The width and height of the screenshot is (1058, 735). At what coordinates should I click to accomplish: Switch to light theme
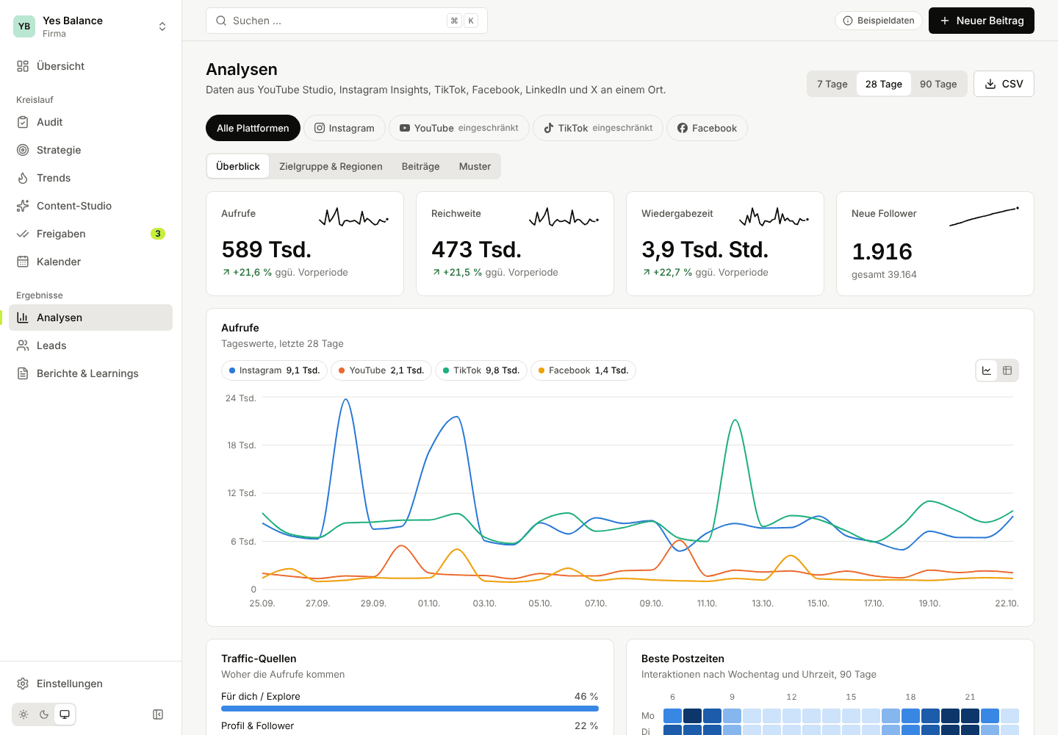click(x=24, y=714)
